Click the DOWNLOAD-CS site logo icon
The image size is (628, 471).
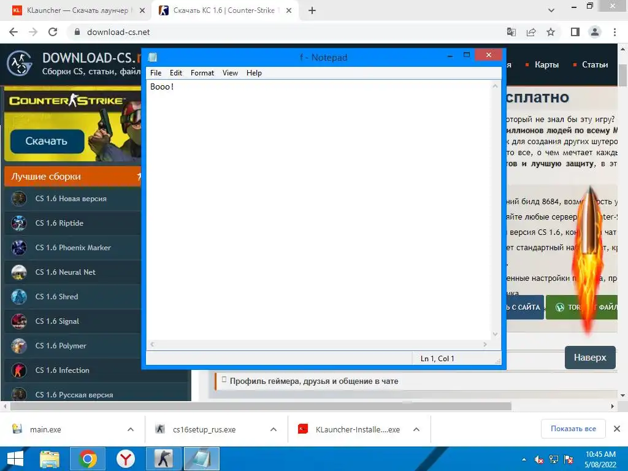tap(19, 63)
